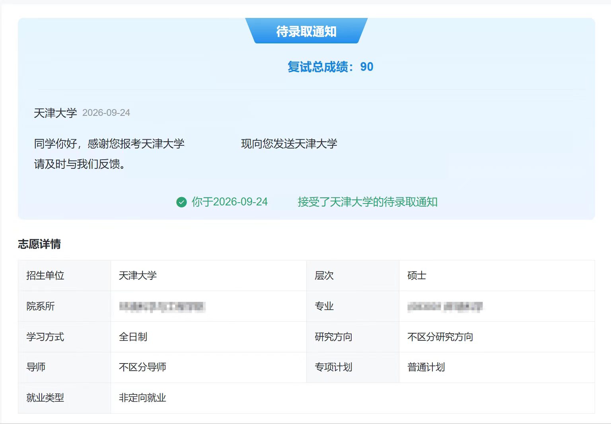The width and height of the screenshot is (611, 424).
Task: Click the 招生单位 label cell
Action: click(64, 276)
